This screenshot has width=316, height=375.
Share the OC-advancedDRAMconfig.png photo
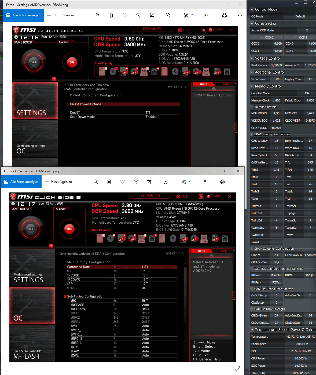pyautogui.click(x=204, y=182)
